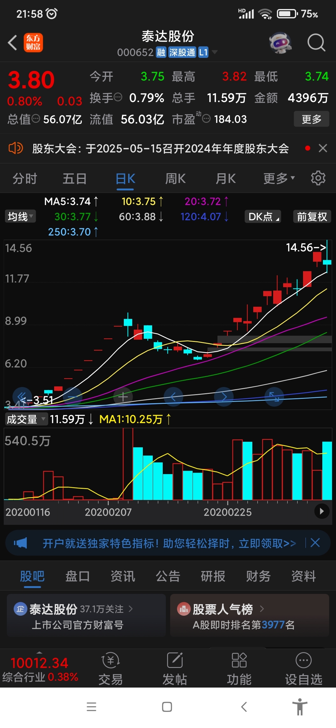
Task: Expand the stock title dropdown arrow
Action: (x=214, y=52)
